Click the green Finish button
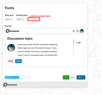 point(66,77)
